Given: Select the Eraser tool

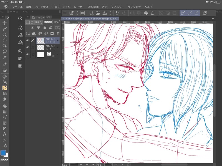Looking at the screenshot, I should click(x=4, y=99).
